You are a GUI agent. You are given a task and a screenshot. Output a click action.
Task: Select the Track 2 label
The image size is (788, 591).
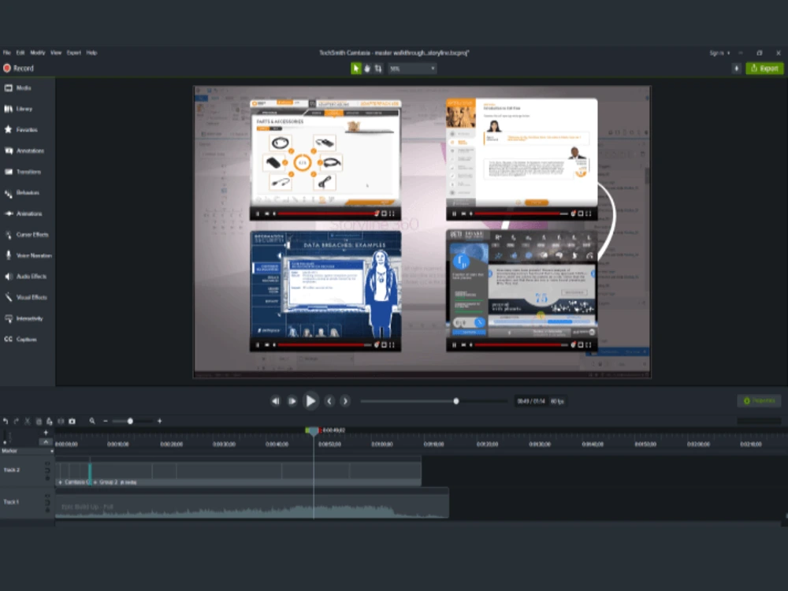click(x=12, y=470)
